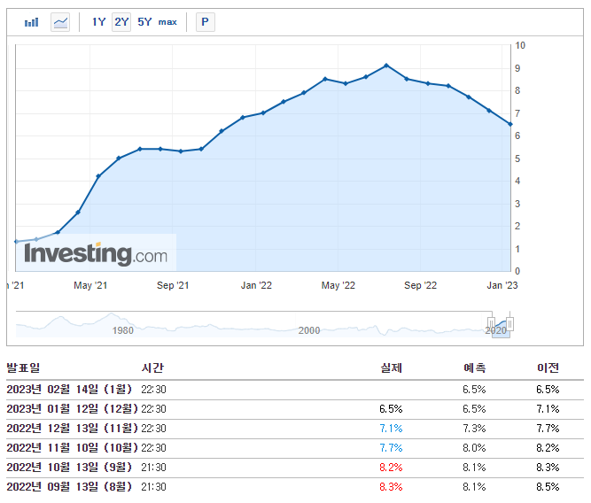This screenshot has height=503, width=591.
Task: Select the max time range
Action: click(x=167, y=22)
